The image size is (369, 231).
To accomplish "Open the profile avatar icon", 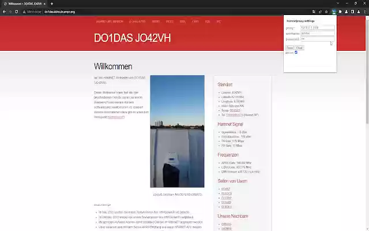I will (x=359, y=12).
